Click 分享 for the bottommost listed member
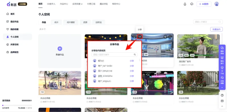This screenshot has height=112, width=227. pyautogui.click(x=132, y=81)
